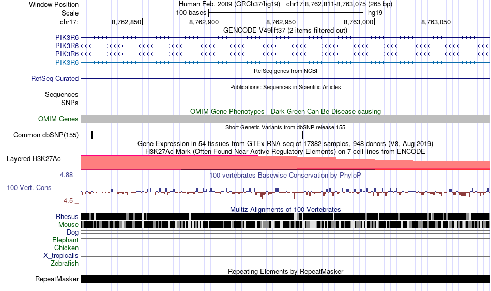Viewport: 491px width, 291px height.
Task: Click the Human Feb. 2009 (GRCh37/hg19) assembly text
Action: (x=230, y=4)
